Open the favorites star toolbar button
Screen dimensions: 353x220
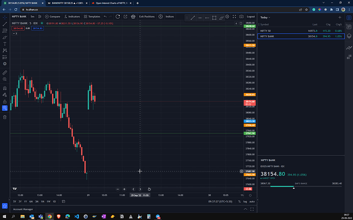click(5, 206)
